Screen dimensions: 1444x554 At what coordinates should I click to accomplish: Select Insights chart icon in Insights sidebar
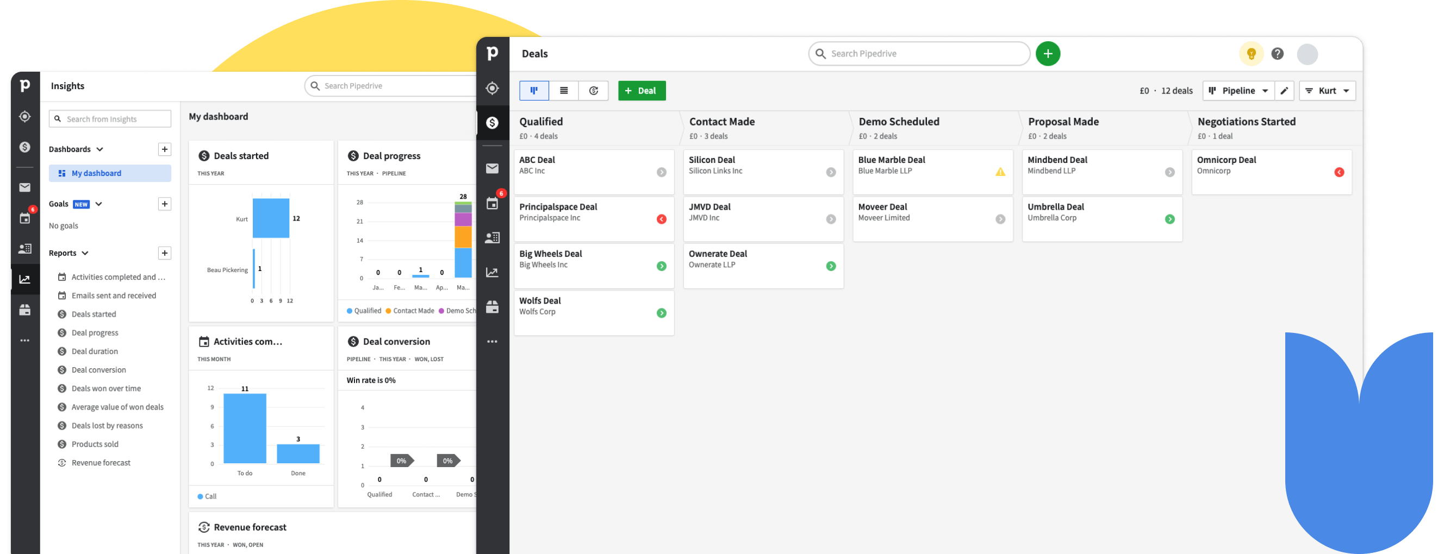coord(24,279)
